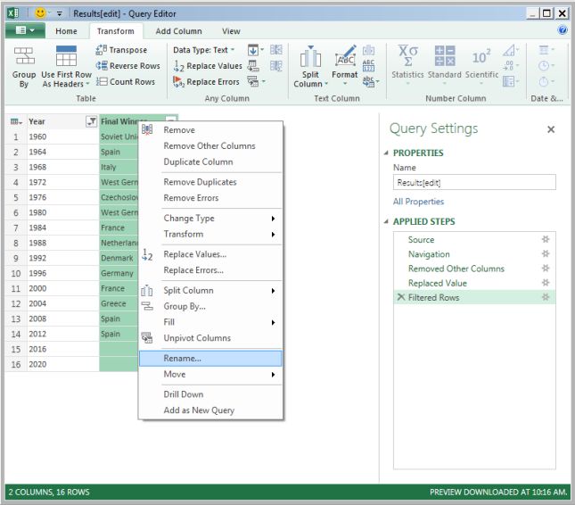Collapse the PROPERTIES section
Viewport: 575px width, 505px height.
pos(386,153)
